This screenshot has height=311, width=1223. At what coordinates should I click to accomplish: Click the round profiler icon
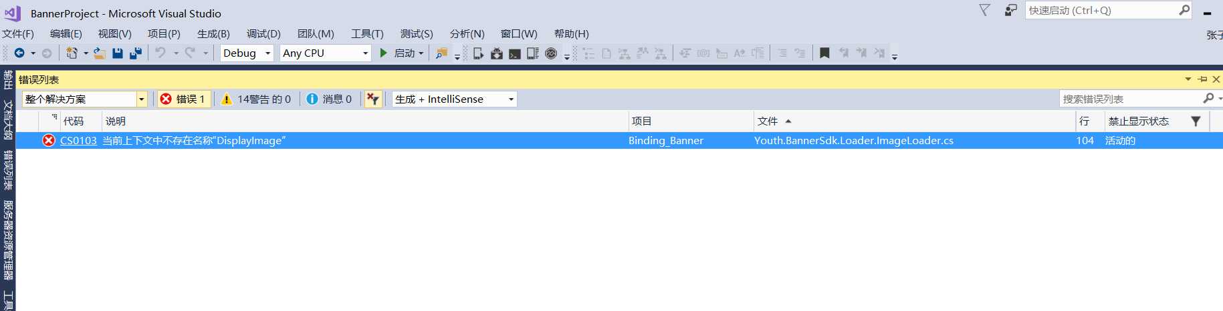[x=551, y=53]
